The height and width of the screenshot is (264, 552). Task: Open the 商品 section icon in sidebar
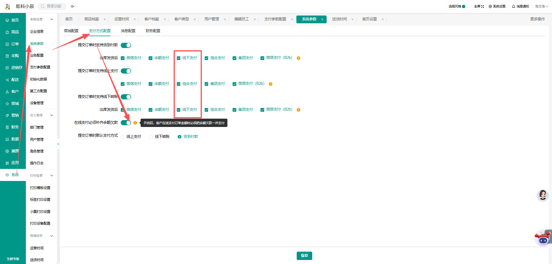click(x=7, y=32)
